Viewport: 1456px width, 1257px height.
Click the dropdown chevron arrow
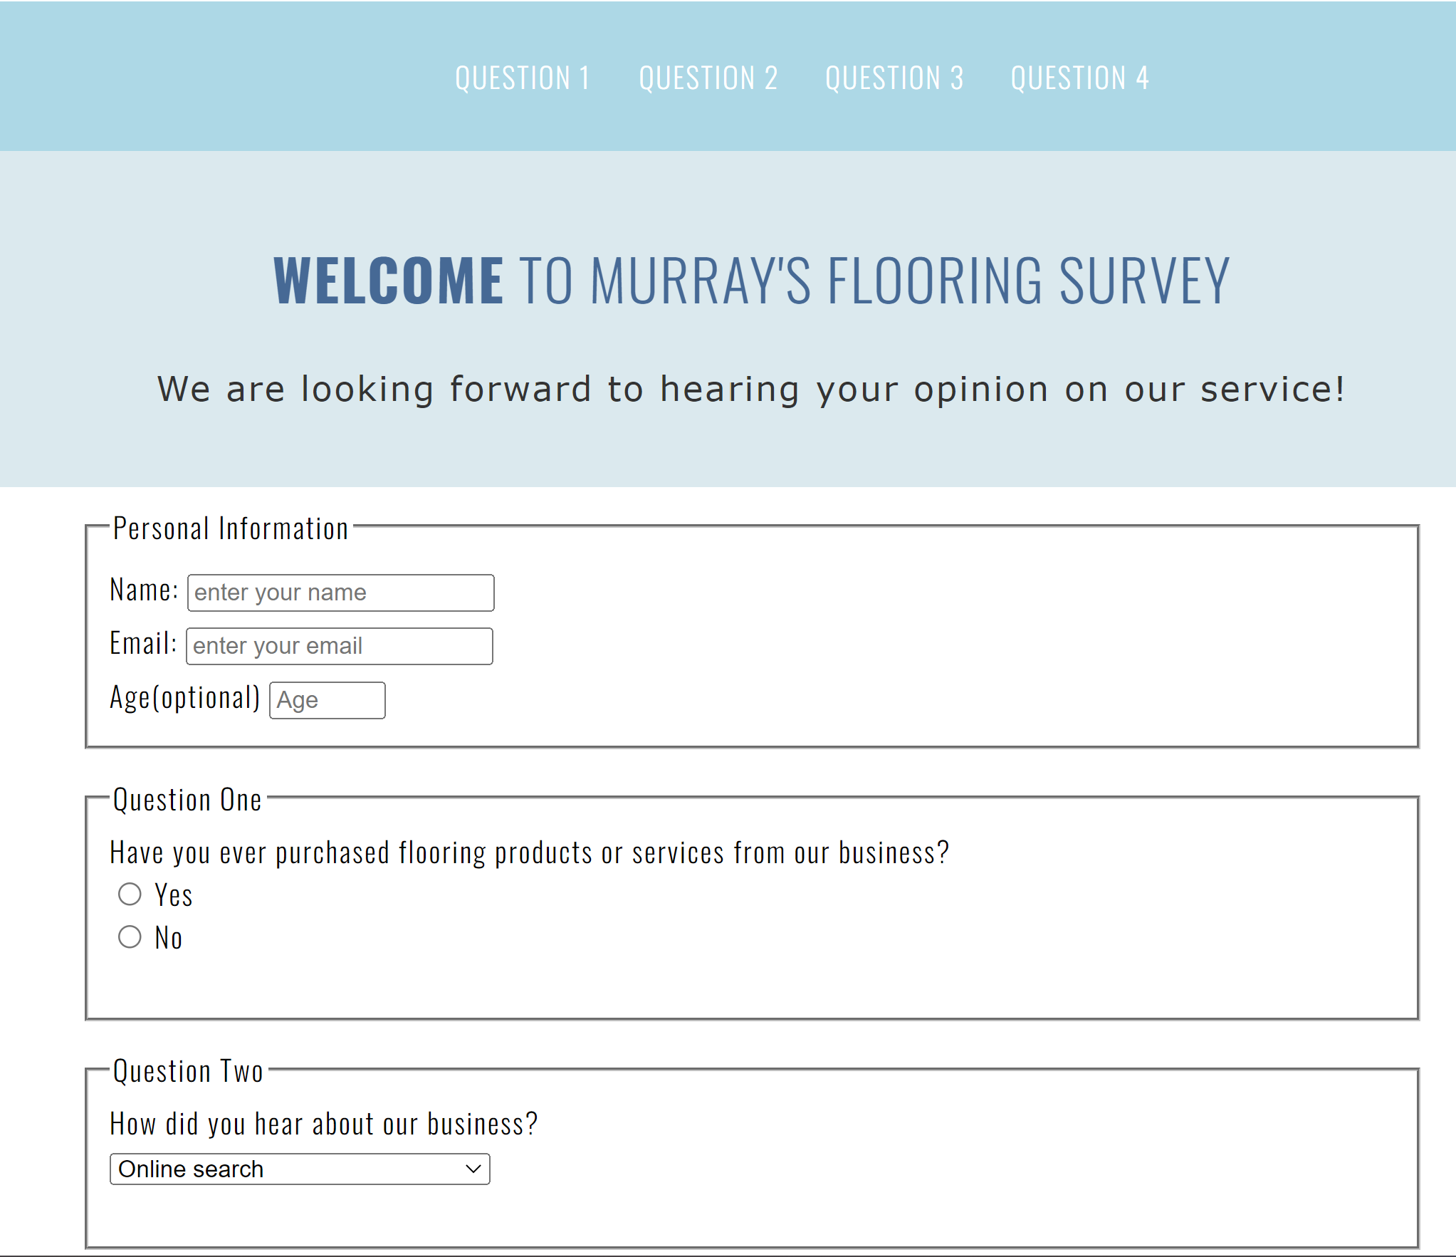[x=473, y=1169]
